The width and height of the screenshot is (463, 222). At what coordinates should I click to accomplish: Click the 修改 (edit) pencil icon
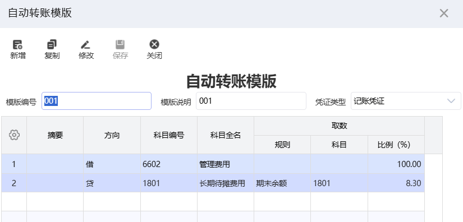[86, 44]
